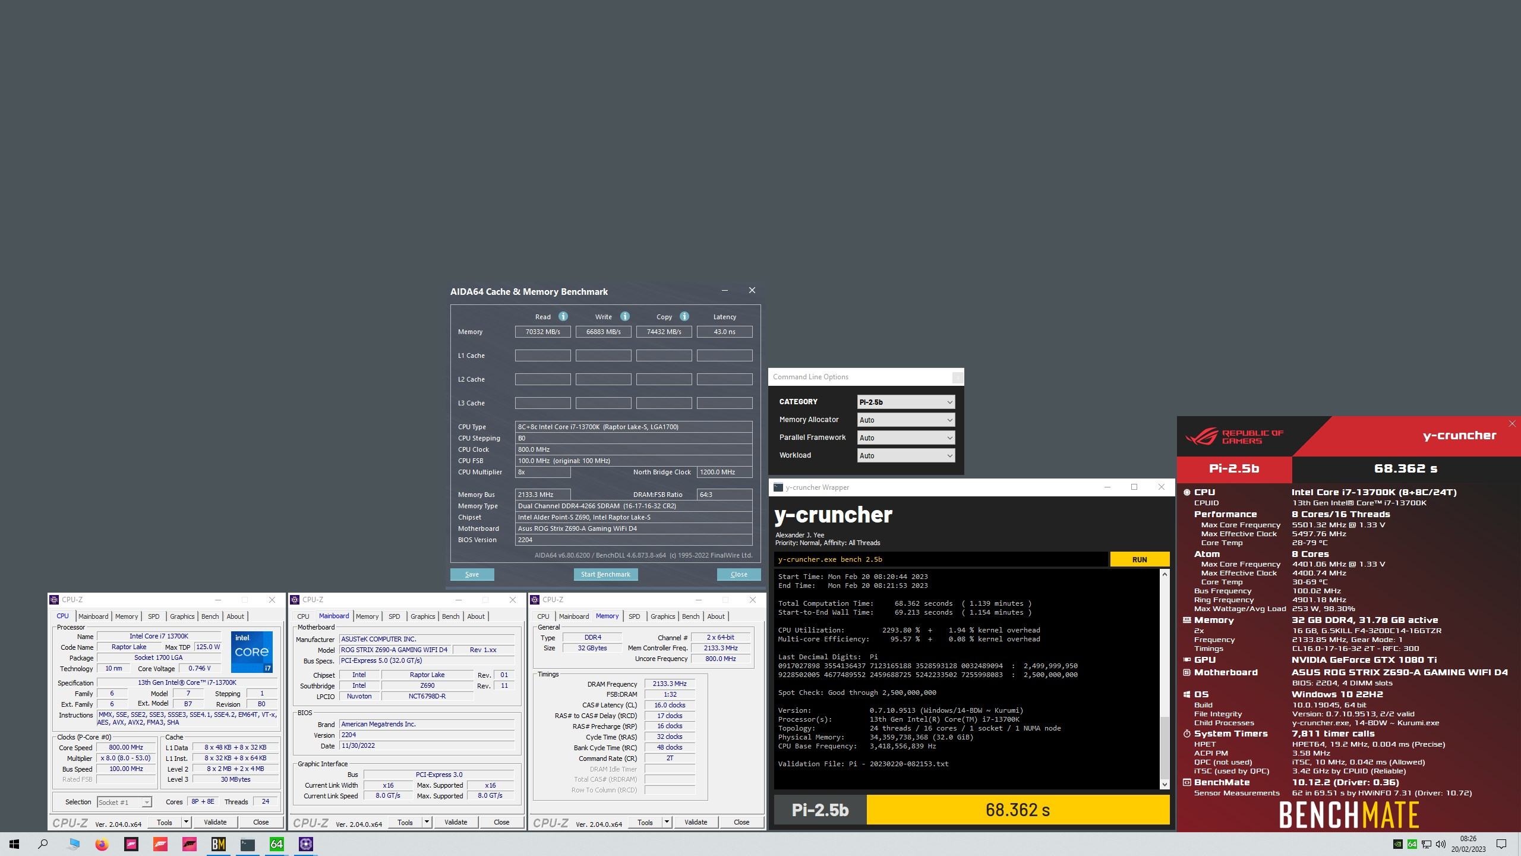
Task: Click RUN button in y-cruncher Wrapper
Action: pyautogui.click(x=1140, y=559)
